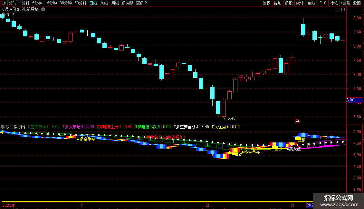Click the 2023年 date axis label

[9, 205]
